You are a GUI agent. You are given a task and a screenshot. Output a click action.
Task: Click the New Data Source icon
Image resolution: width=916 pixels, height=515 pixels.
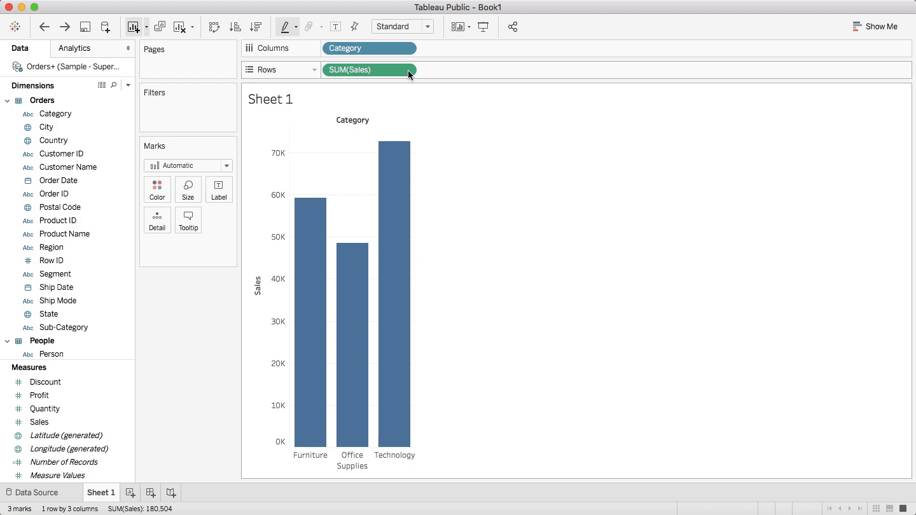[x=106, y=27]
